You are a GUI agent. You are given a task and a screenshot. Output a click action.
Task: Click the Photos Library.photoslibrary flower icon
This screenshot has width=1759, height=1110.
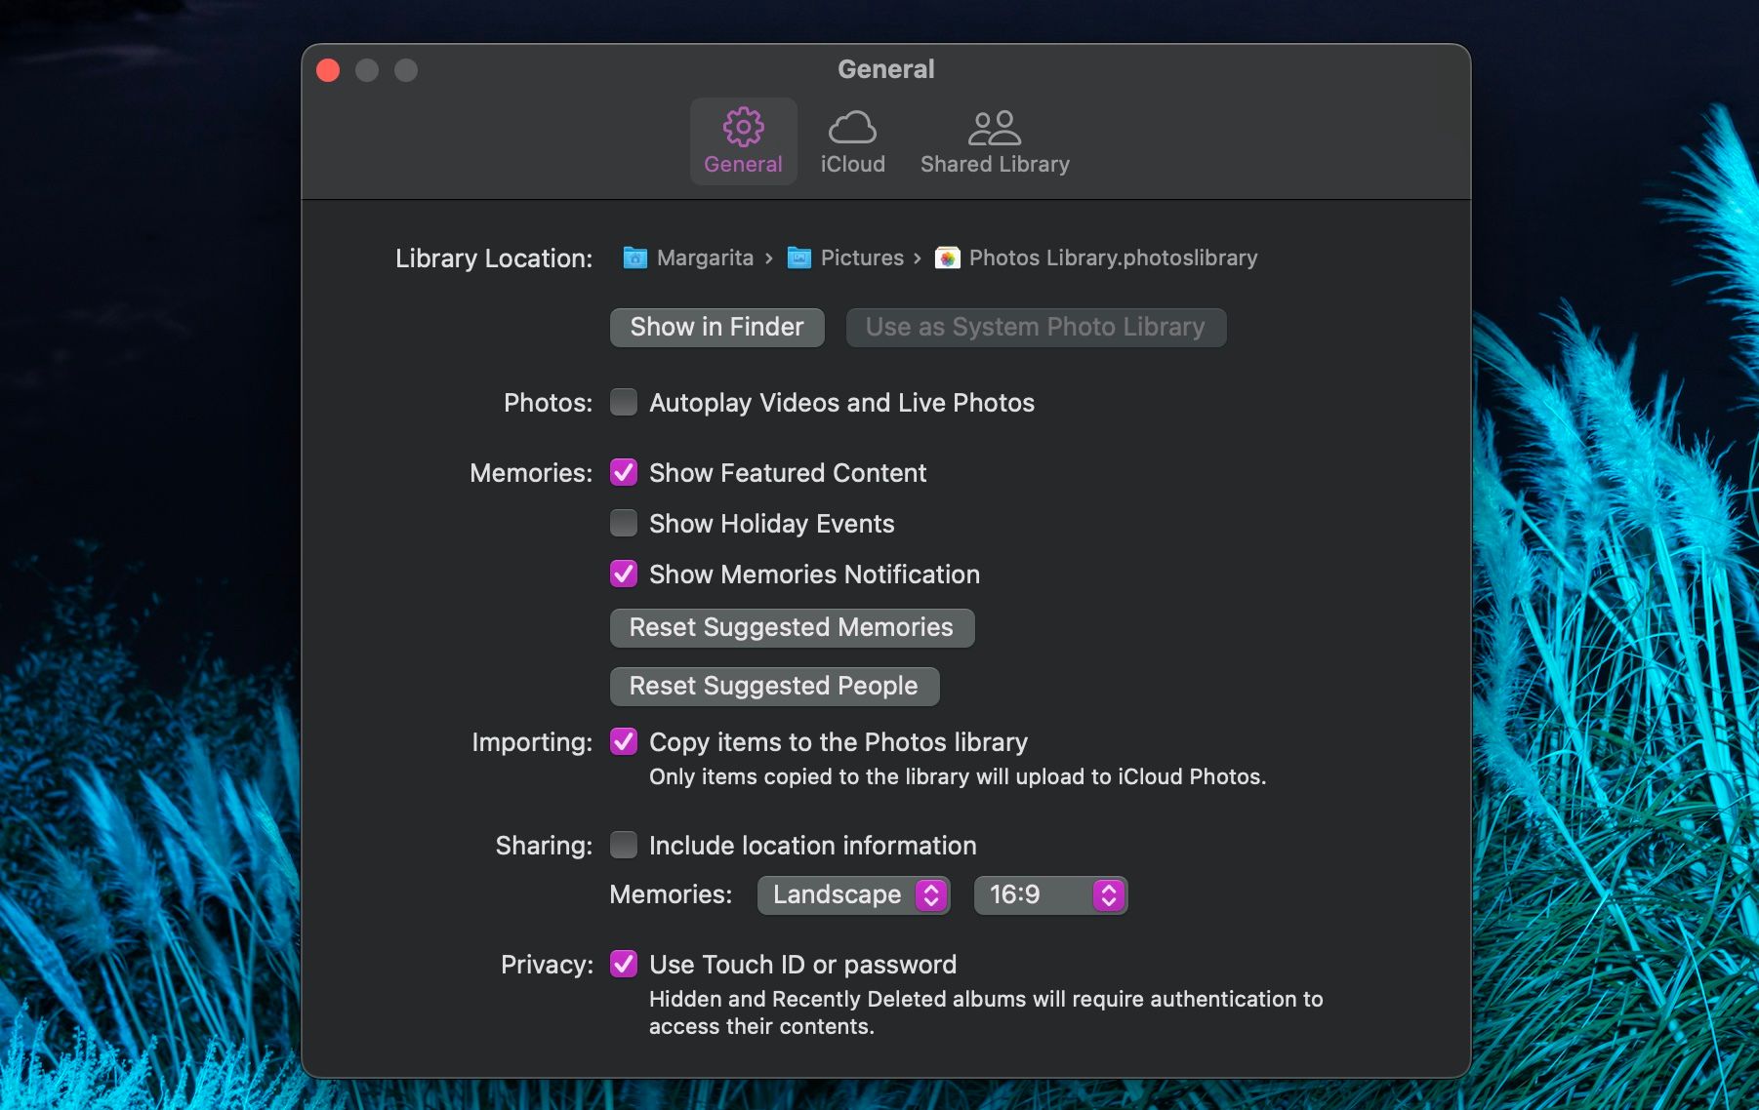[x=945, y=258]
